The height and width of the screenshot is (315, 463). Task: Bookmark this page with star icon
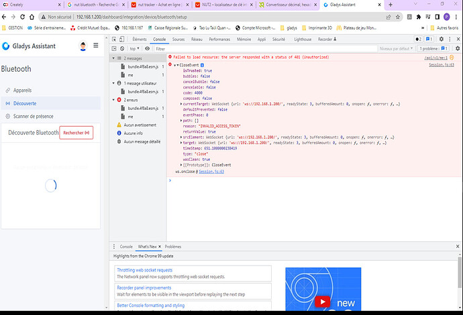pyautogui.click(x=398, y=17)
